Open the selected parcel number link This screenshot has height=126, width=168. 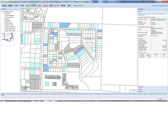(159, 19)
